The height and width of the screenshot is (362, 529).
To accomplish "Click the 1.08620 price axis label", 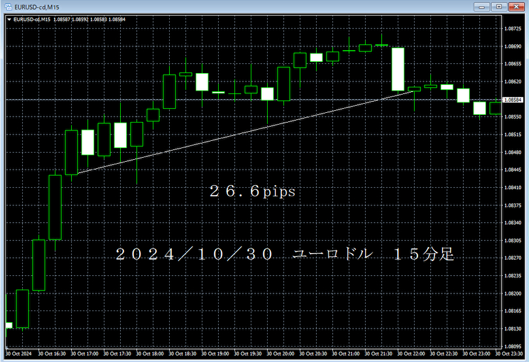I will pyautogui.click(x=513, y=82).
